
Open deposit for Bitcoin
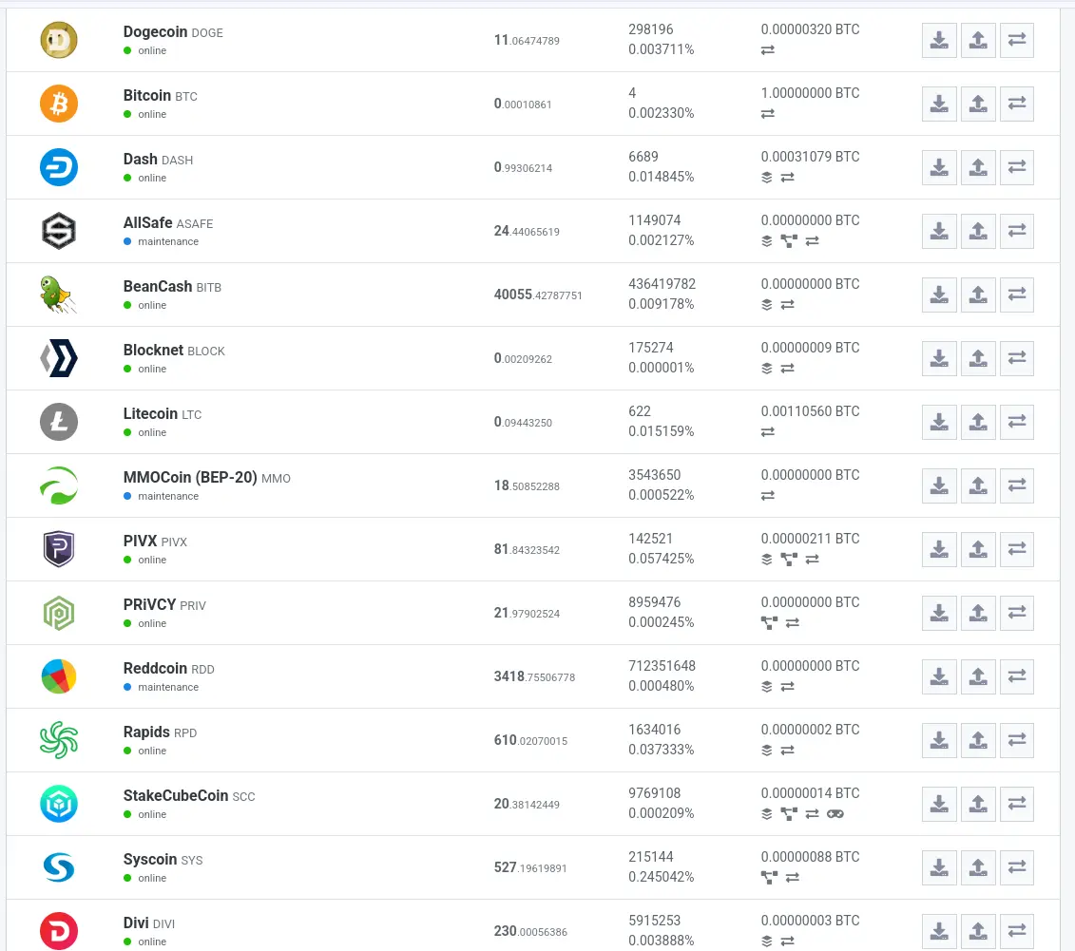click(x=939, y=105)
